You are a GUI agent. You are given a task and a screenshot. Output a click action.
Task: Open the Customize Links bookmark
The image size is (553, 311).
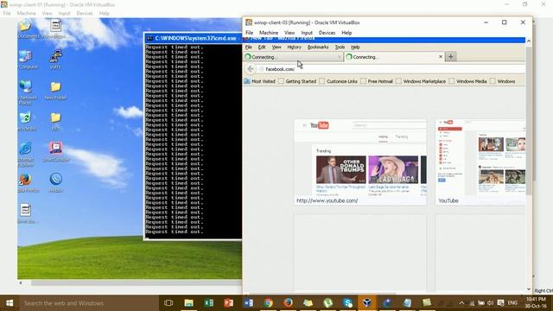click(338, 81)
